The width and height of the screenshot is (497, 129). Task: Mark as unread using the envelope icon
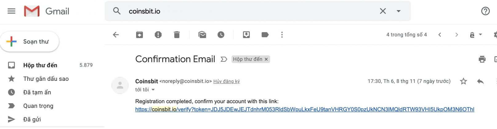[x=202, y=35]
